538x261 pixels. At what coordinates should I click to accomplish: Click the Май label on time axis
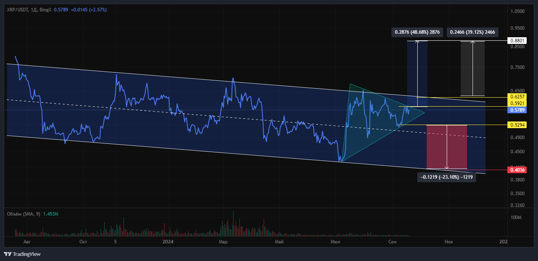[x=279, y=242]
